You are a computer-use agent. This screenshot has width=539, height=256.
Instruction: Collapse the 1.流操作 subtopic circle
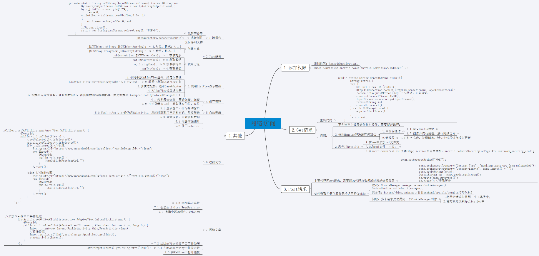(207, 38)
